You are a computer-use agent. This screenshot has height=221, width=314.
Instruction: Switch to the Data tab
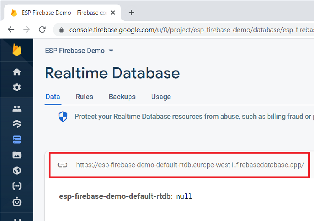coord(53,97)
